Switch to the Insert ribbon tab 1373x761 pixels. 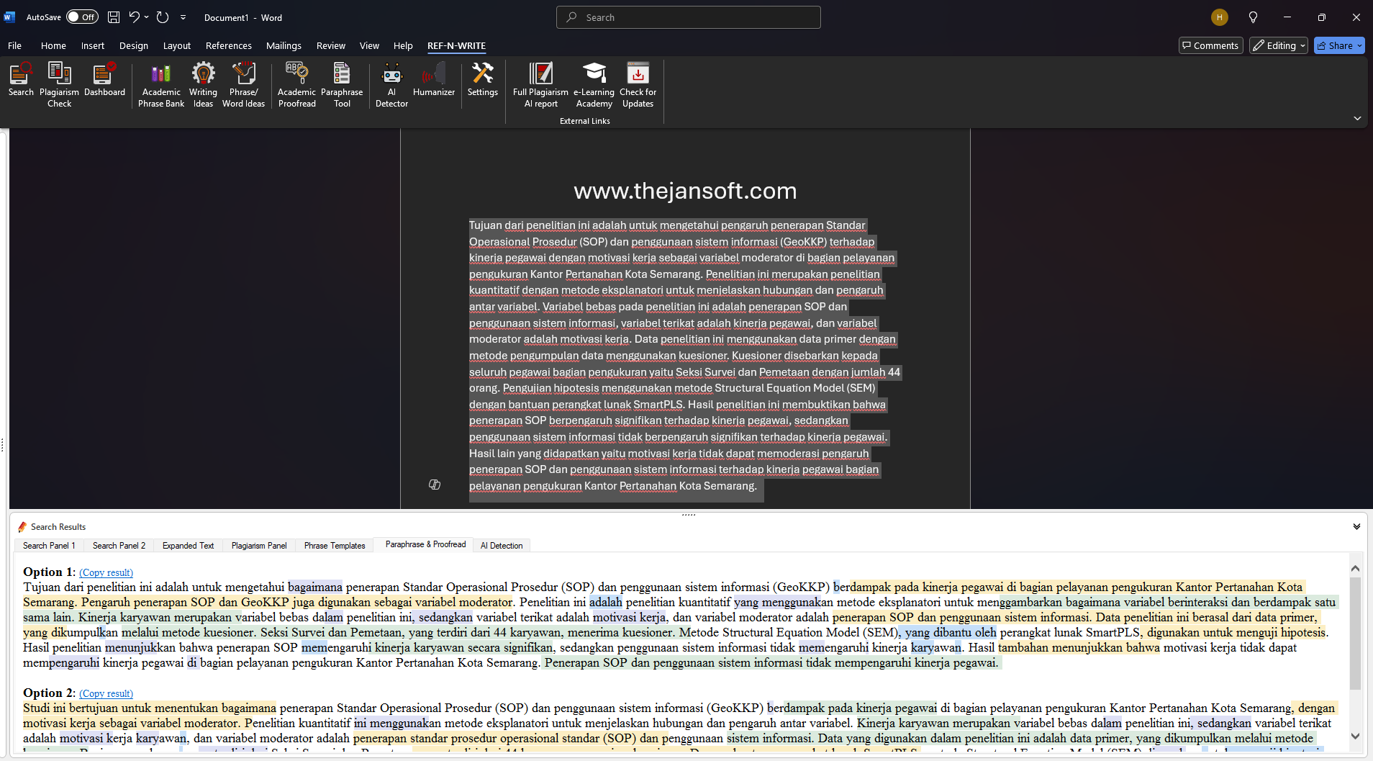point(93,45)
